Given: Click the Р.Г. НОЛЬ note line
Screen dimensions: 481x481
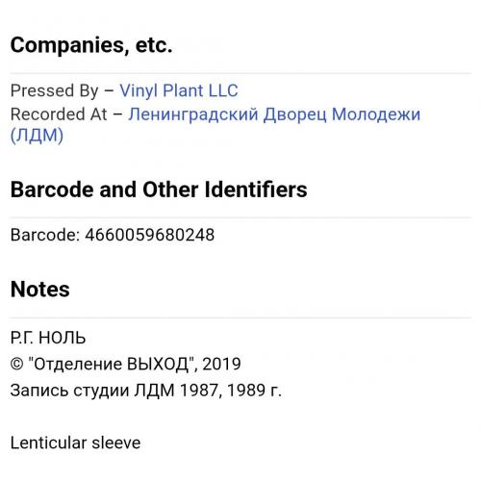Looking at the screenshot, I should pos(48,338).
